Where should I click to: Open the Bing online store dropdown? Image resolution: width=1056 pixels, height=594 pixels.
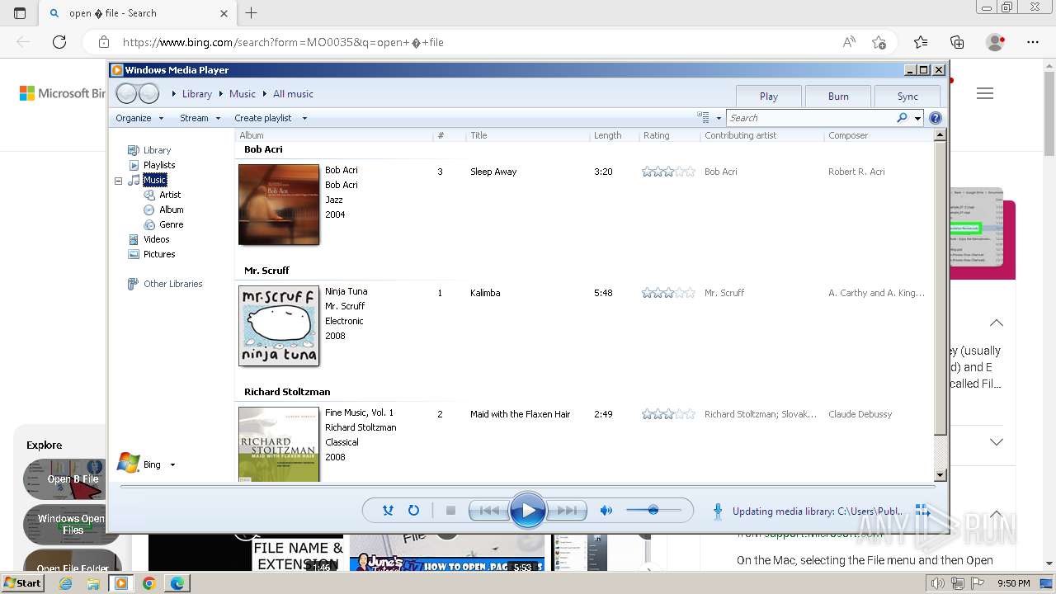tap(172, 464)
